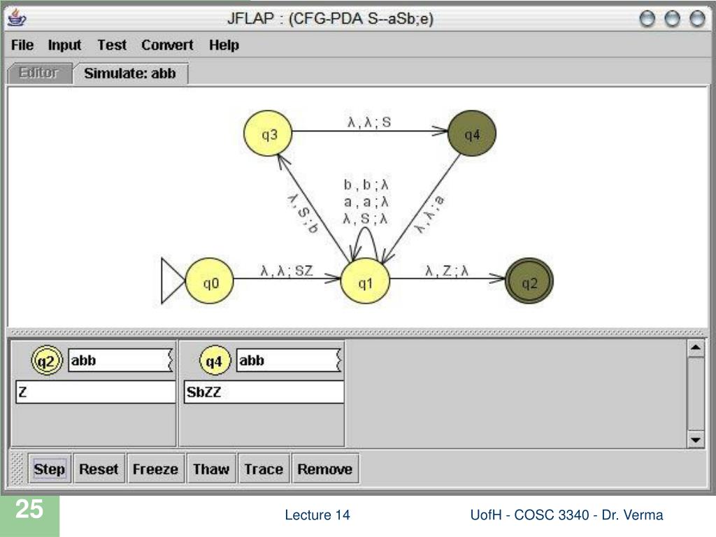Click the q4 configuration input tape abb

tap(289, 360)
